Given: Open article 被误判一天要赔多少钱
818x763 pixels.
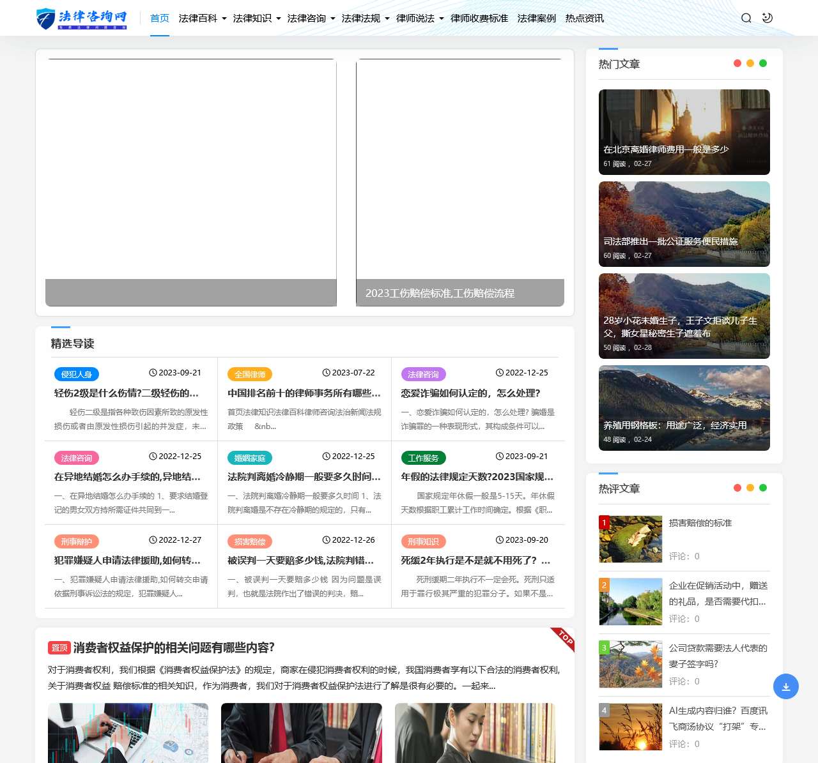Looking at the screenshot, I should [x=301, y=561].
